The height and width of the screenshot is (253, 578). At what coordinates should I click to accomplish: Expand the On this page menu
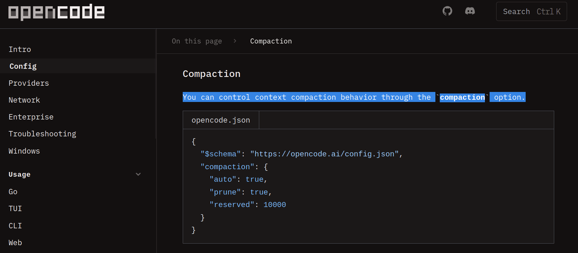[x=197, y=41]
